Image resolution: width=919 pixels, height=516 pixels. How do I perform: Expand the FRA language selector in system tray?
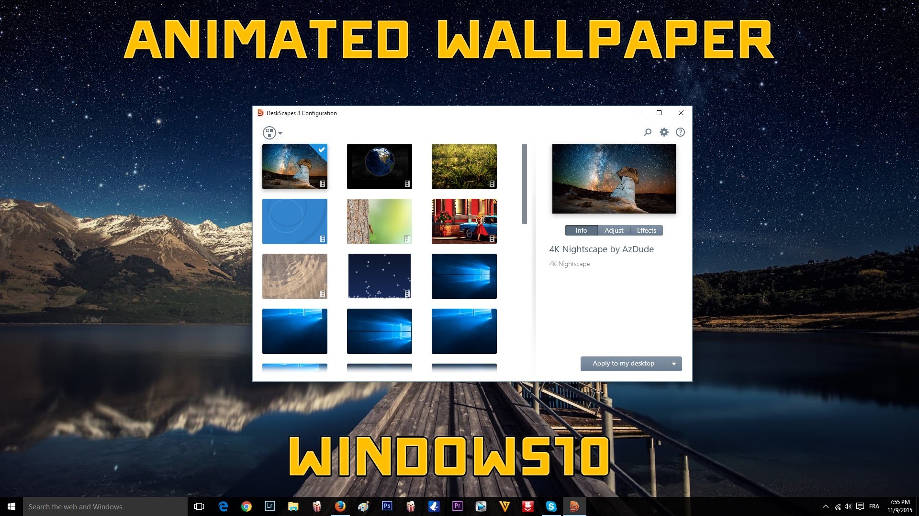[x=874, y=506]
